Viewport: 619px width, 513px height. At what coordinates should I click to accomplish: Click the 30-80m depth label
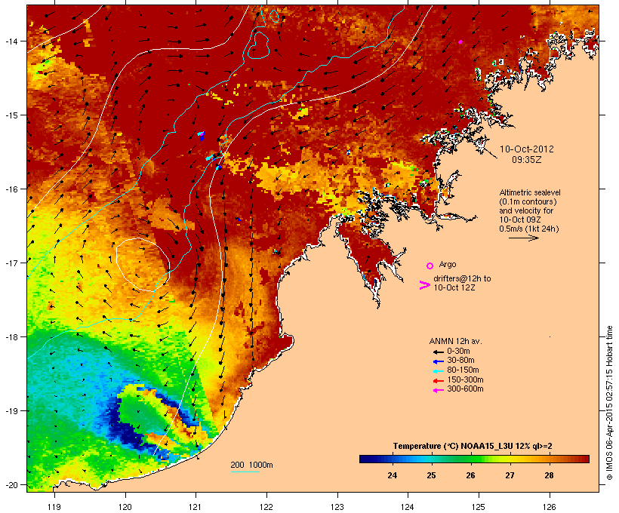[x=460, y=361]
